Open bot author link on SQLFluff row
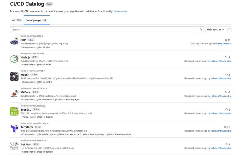 tap(221, 148)
